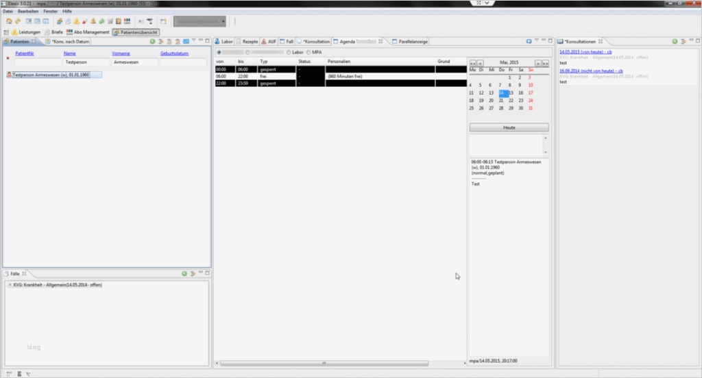Screen dimensions: 702x378
Task: Click green plus icon in Patienten panel
Action: [152, 41]
